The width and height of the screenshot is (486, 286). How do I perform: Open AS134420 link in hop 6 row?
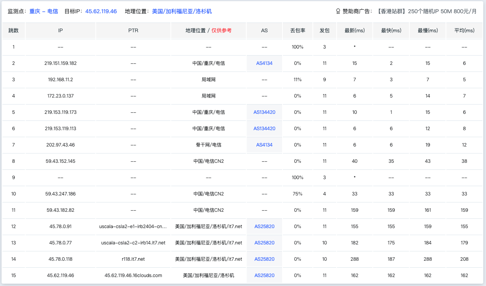click(x=264, y=128)
